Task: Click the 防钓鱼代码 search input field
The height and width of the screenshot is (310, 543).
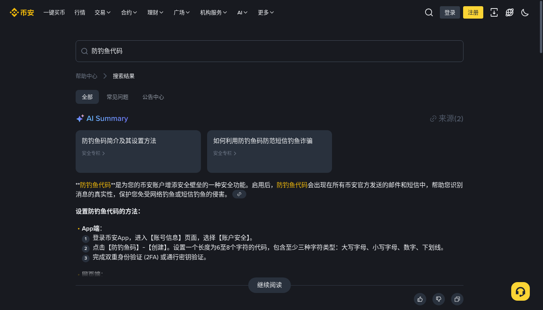Action: (270, 51)
